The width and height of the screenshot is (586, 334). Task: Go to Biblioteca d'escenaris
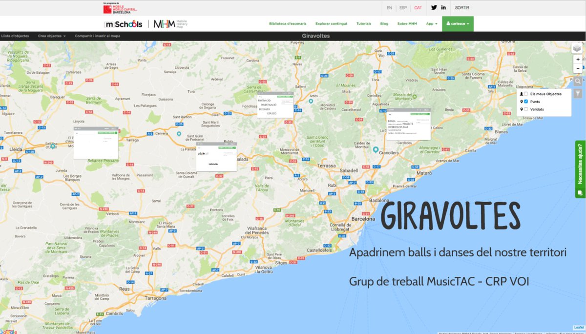[288, 23]
